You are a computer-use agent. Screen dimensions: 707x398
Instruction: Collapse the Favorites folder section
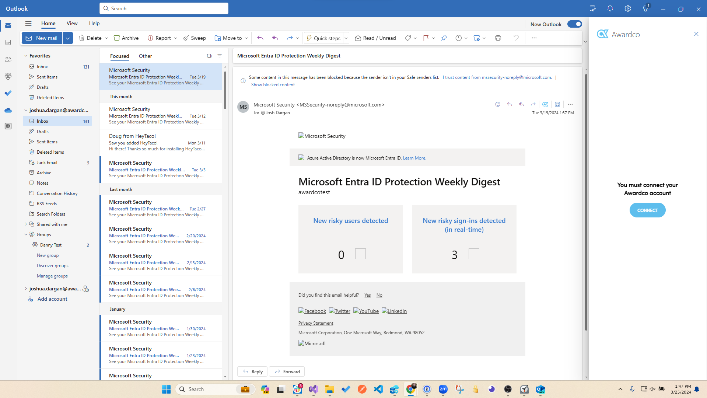point(26,56)
